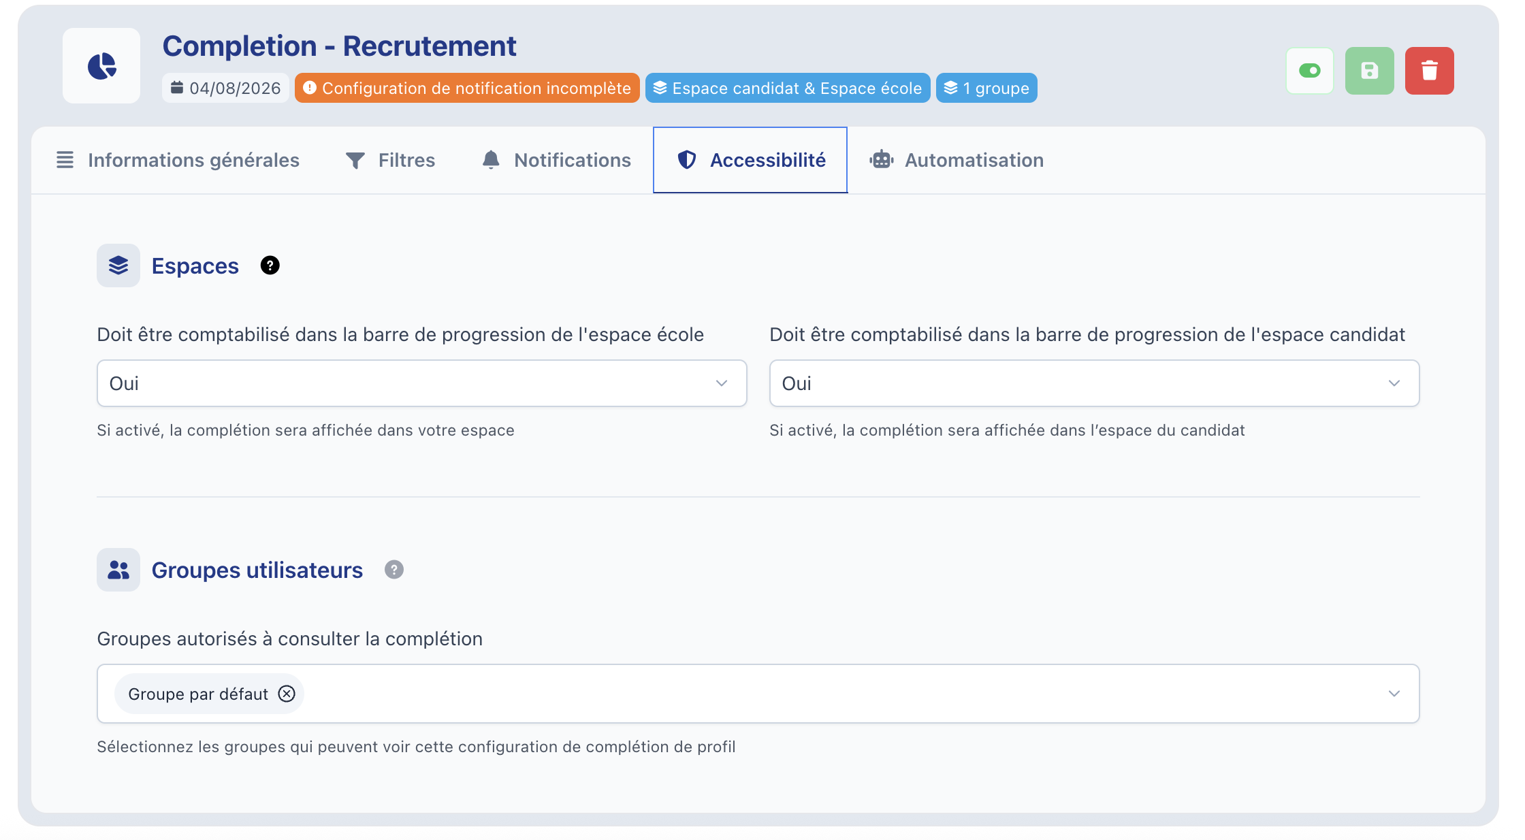1525x840 pixels.
Task: Go to Notifications tab
Action: (556, 160)
